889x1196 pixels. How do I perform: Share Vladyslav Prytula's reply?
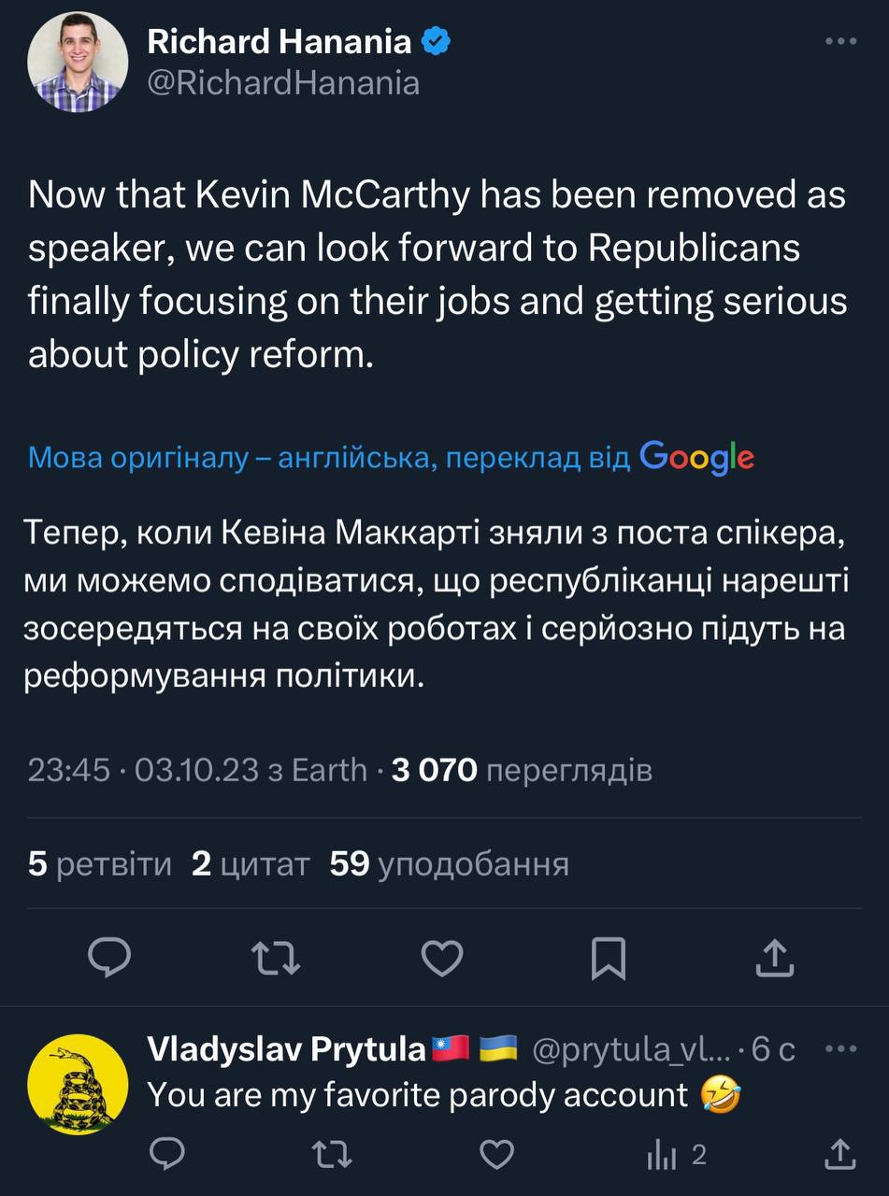pos(839,1155)
